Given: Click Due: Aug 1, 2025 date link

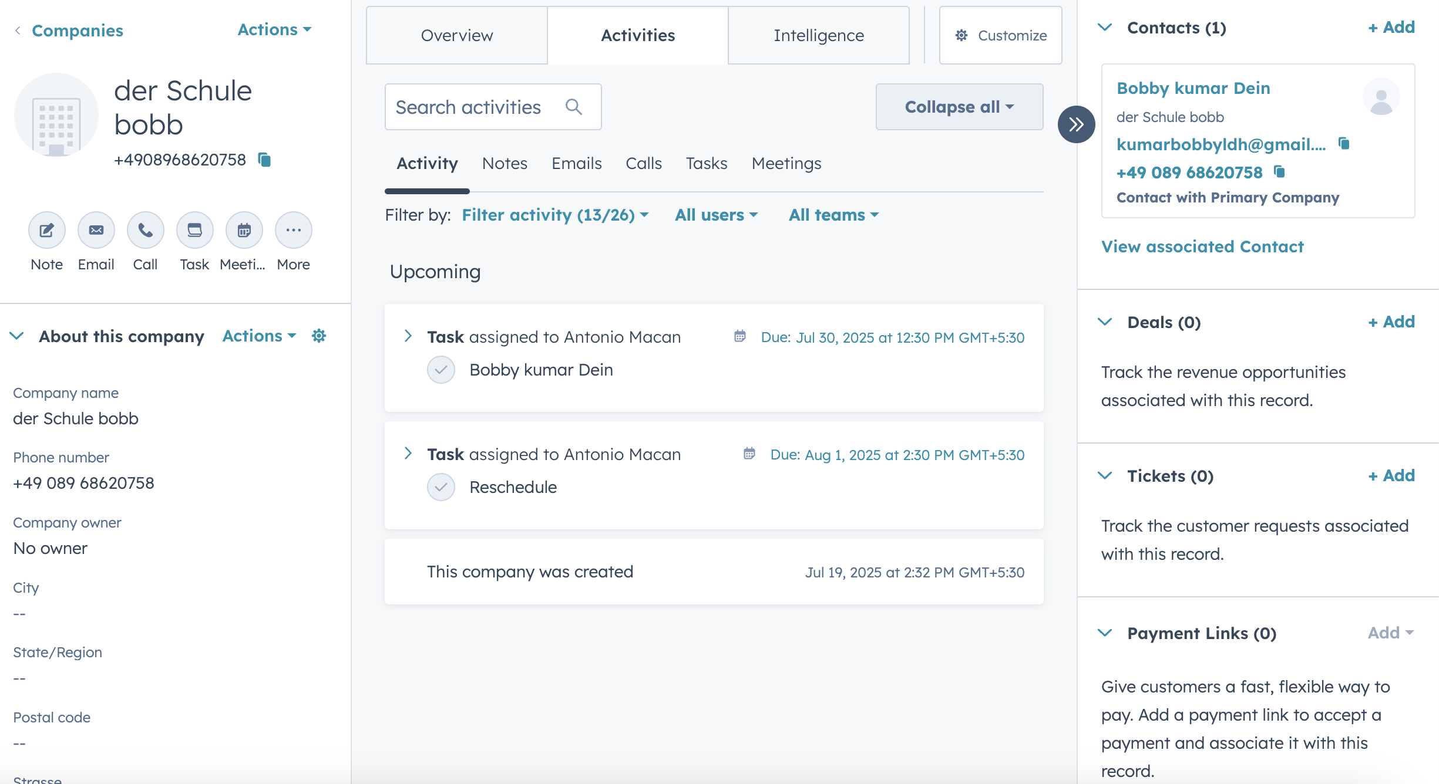Looking at the screenshot, I should [897, 455].
